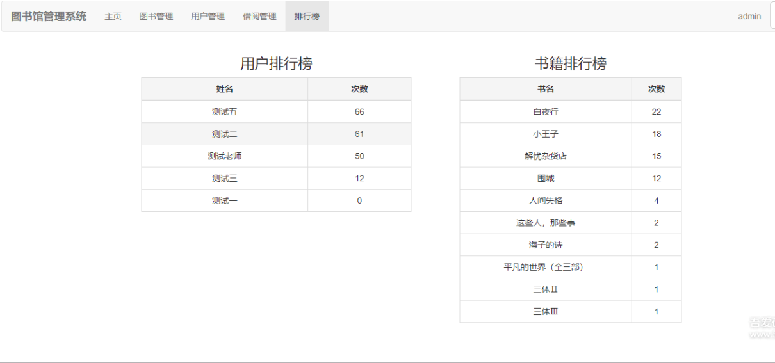This screenshot has height=363, width=775.
Task: Click the 书籍排行榜 heading
Action: point(570,64)
